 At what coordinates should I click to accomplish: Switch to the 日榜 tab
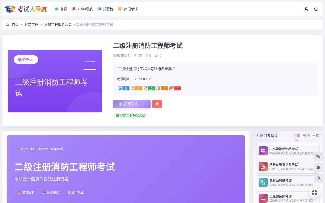[x=316, y=136]
